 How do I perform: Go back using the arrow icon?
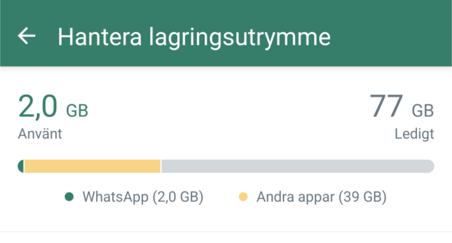[27, 36]
